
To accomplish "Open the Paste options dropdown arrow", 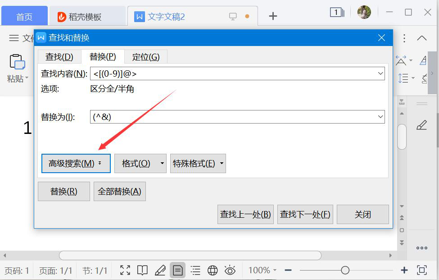I will coord(27,78).
